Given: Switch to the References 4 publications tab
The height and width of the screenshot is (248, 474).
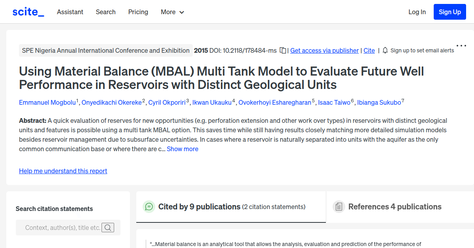Looking at the screenshot, I should [395, 206].
